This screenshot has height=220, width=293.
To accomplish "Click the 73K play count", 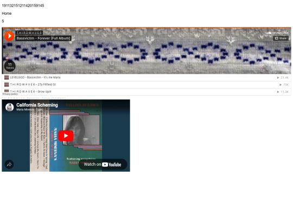I will (284, 85).
